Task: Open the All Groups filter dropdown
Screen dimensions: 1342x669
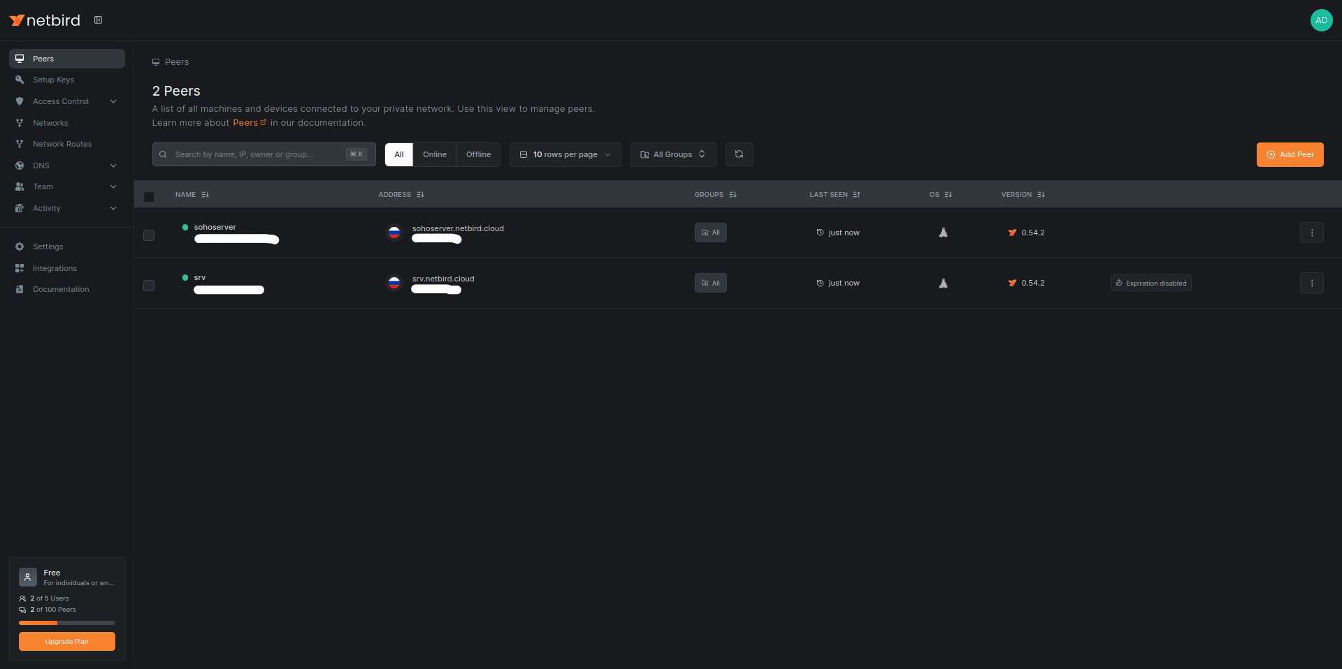Action: tap(672, 154)
